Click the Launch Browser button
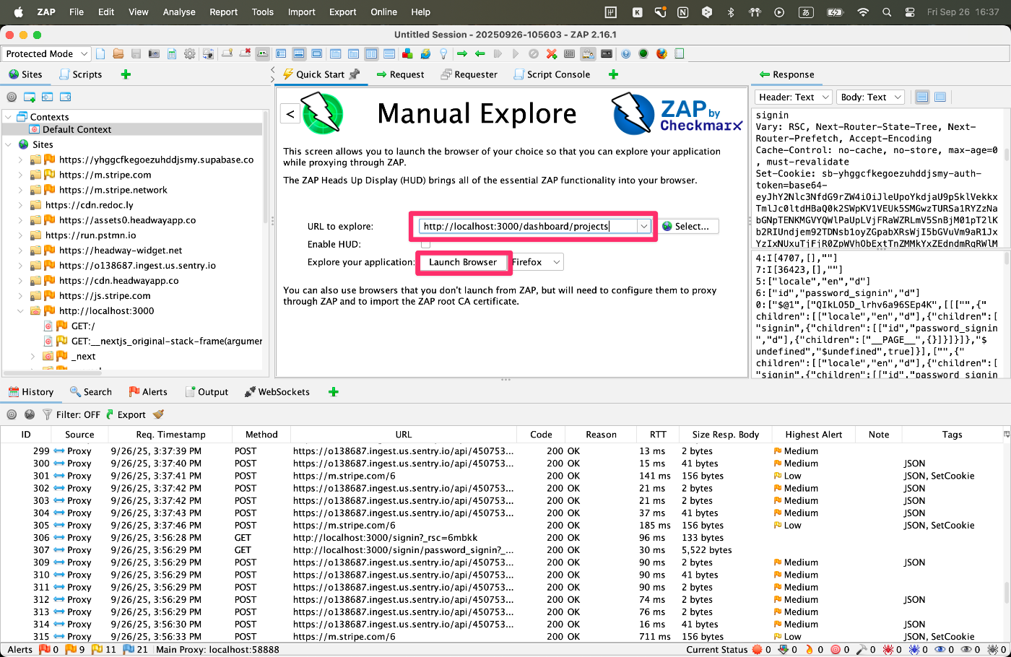1011x657 pixels. pyautogui.click(x=463, y=262)
